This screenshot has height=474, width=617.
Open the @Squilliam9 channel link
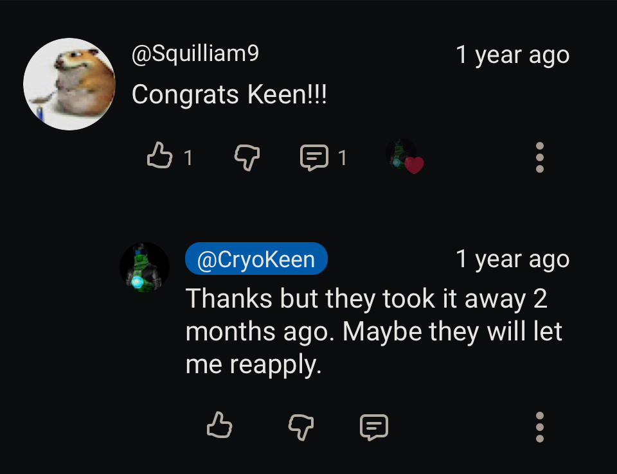[x=195, y=54]
